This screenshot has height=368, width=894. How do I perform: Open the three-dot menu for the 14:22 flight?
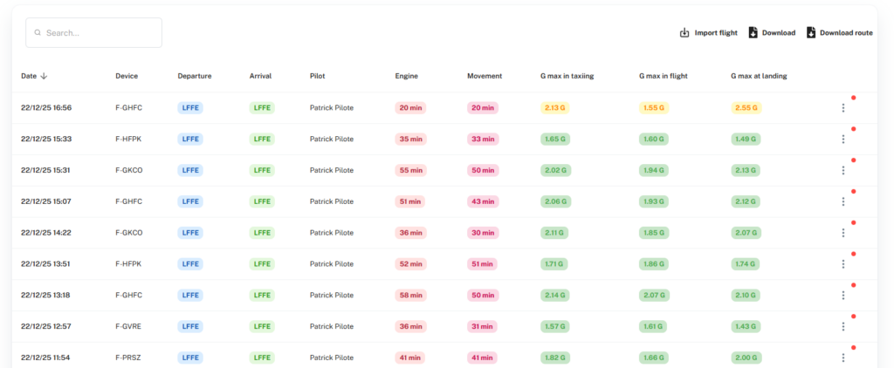tap(842, 233)
